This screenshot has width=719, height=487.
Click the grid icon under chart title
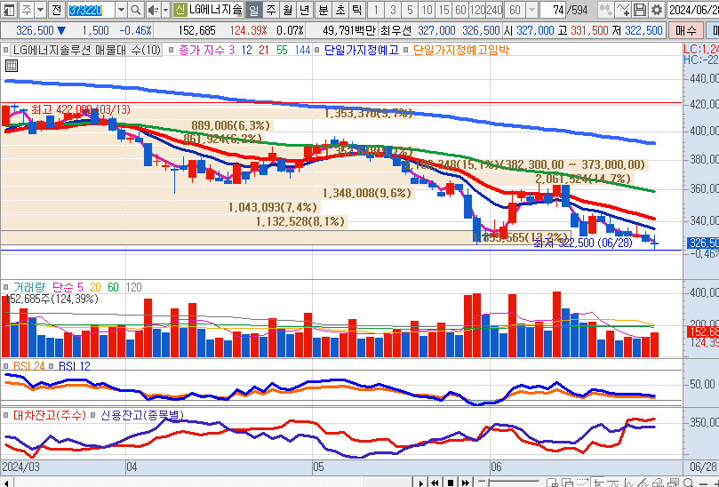(11, 66)
